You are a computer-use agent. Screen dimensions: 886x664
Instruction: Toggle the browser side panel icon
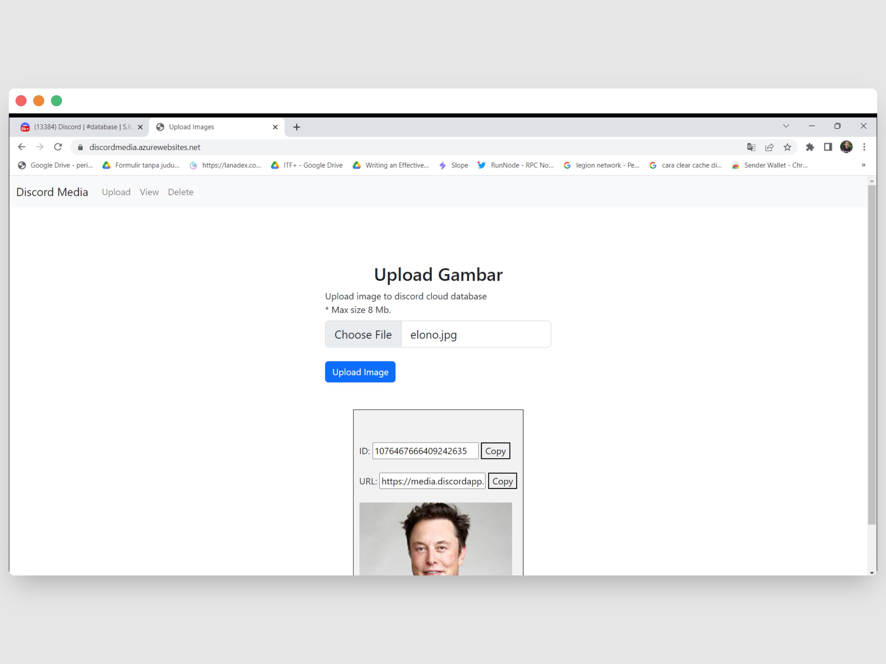828,147
